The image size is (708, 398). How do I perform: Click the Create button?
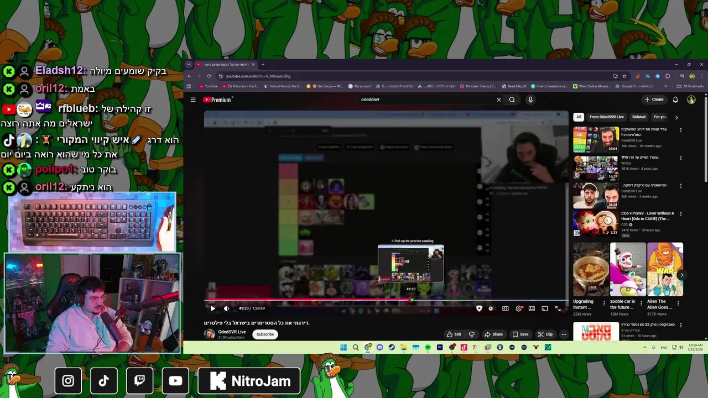pos(654,99)
